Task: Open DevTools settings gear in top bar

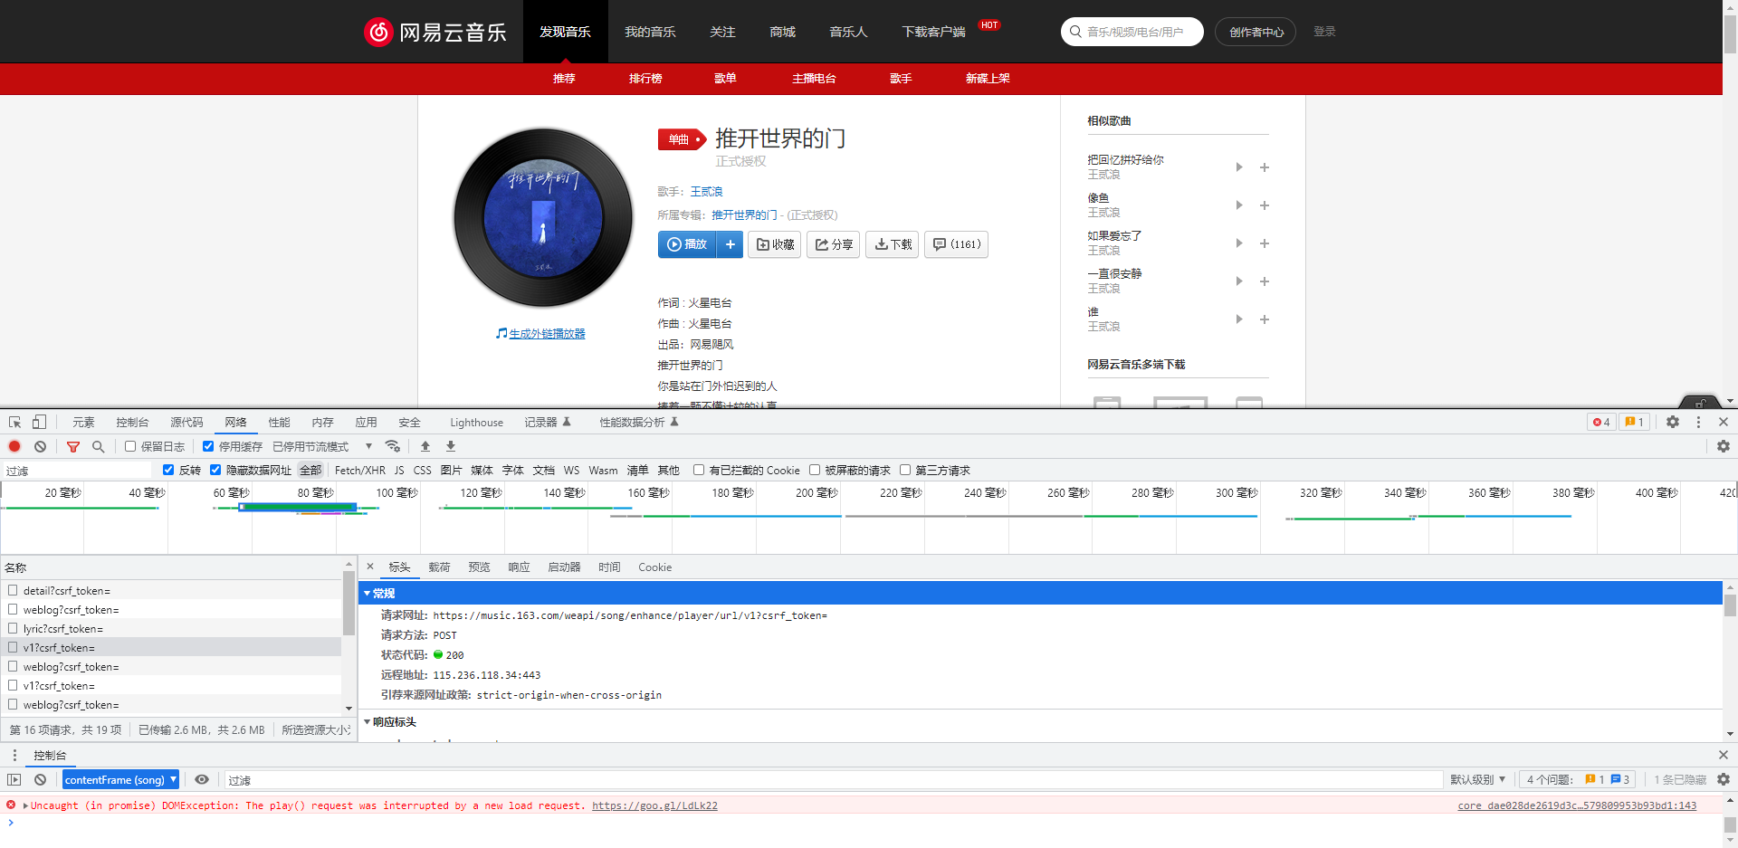Action: pyautogui.click(x=1673, y=422)
